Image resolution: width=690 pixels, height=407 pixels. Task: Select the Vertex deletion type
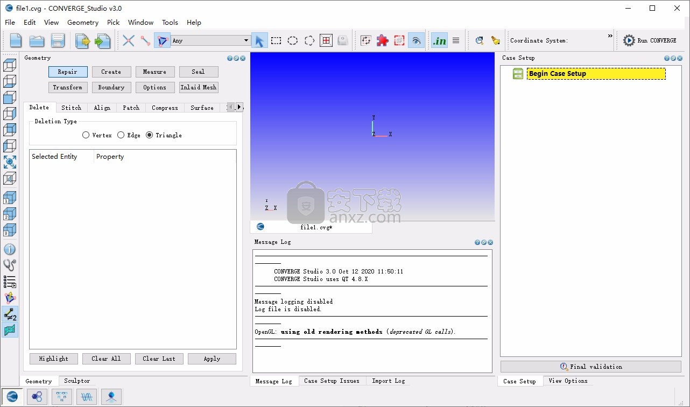[x=97, y=135]
